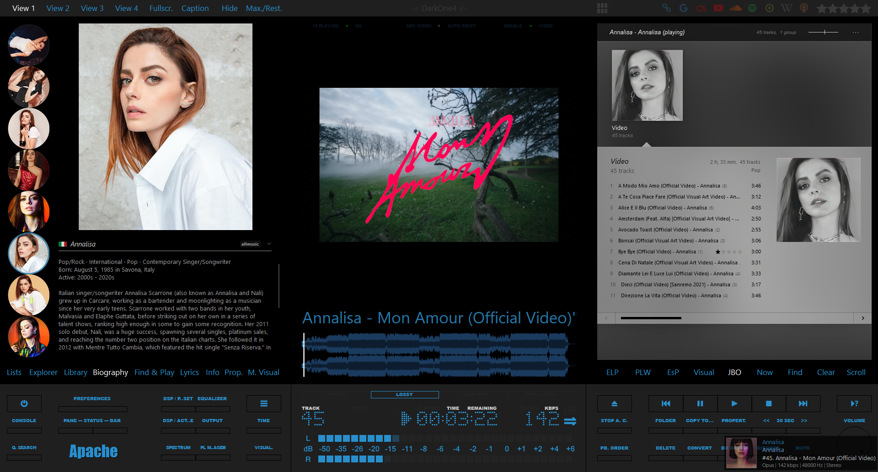Adjust the zoom slider in playlist header

tap(823, 32)
